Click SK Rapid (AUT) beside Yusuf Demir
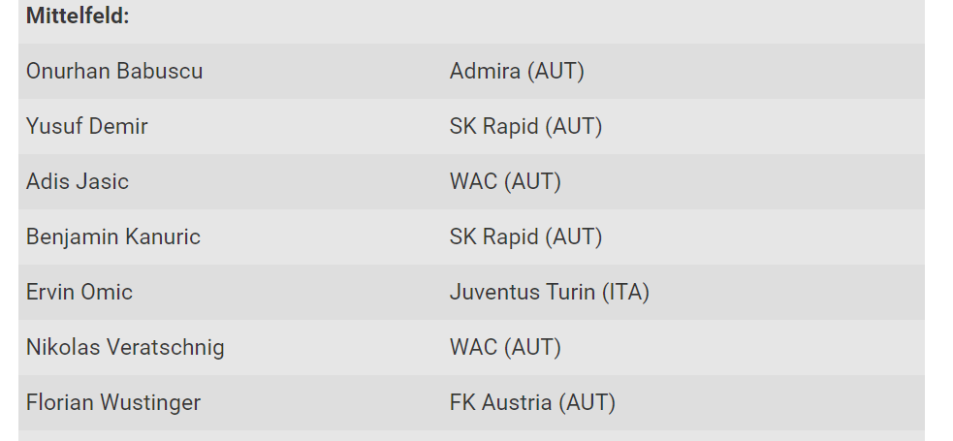The width and height of the screenshot is (953, 441). (x=525, y=126)
